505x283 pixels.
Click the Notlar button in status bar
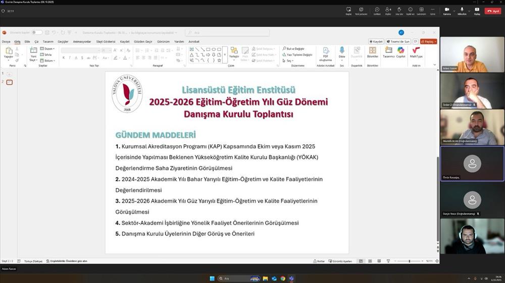(319, 261)
